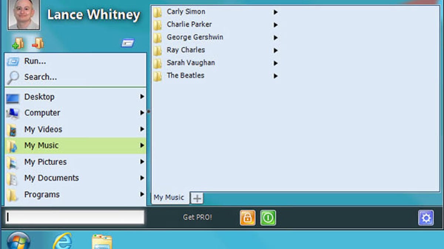This screenshot has height=249, width=444.
Task: Expand the Desktop submenu arrow
Action: pyautogui.click(x=142, y=97)
